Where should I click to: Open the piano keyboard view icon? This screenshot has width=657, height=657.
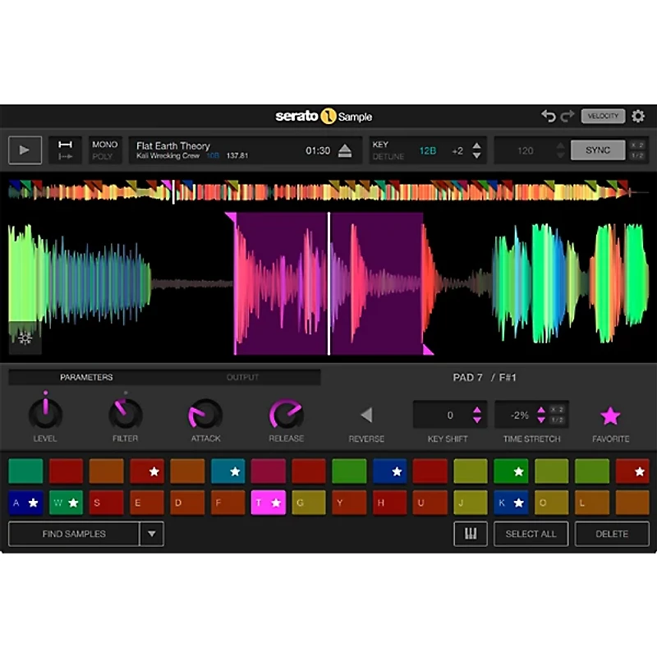click(471, 534)
